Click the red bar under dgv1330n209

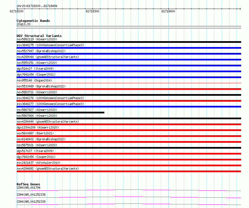129,130
